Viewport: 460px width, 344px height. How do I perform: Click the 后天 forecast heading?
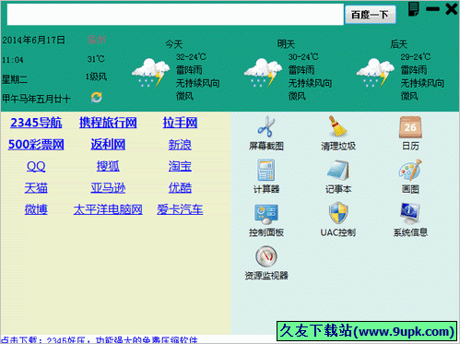click(x=398, y=44)
